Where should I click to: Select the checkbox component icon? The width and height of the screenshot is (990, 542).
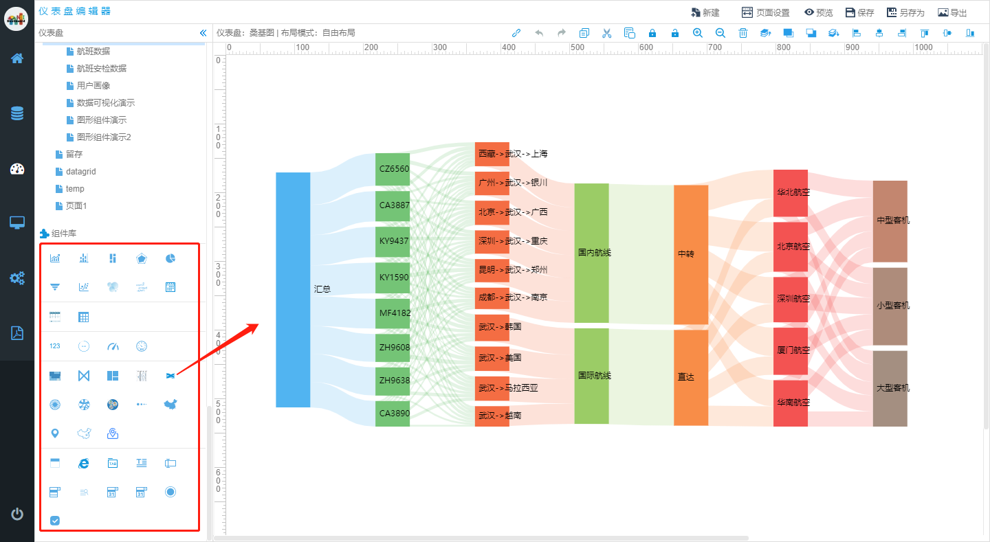pos(55,521)
